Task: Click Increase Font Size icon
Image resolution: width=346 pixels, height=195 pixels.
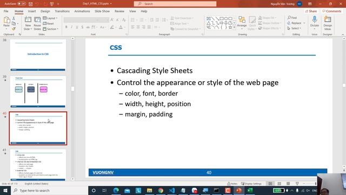Action: [x=112, y=20]
